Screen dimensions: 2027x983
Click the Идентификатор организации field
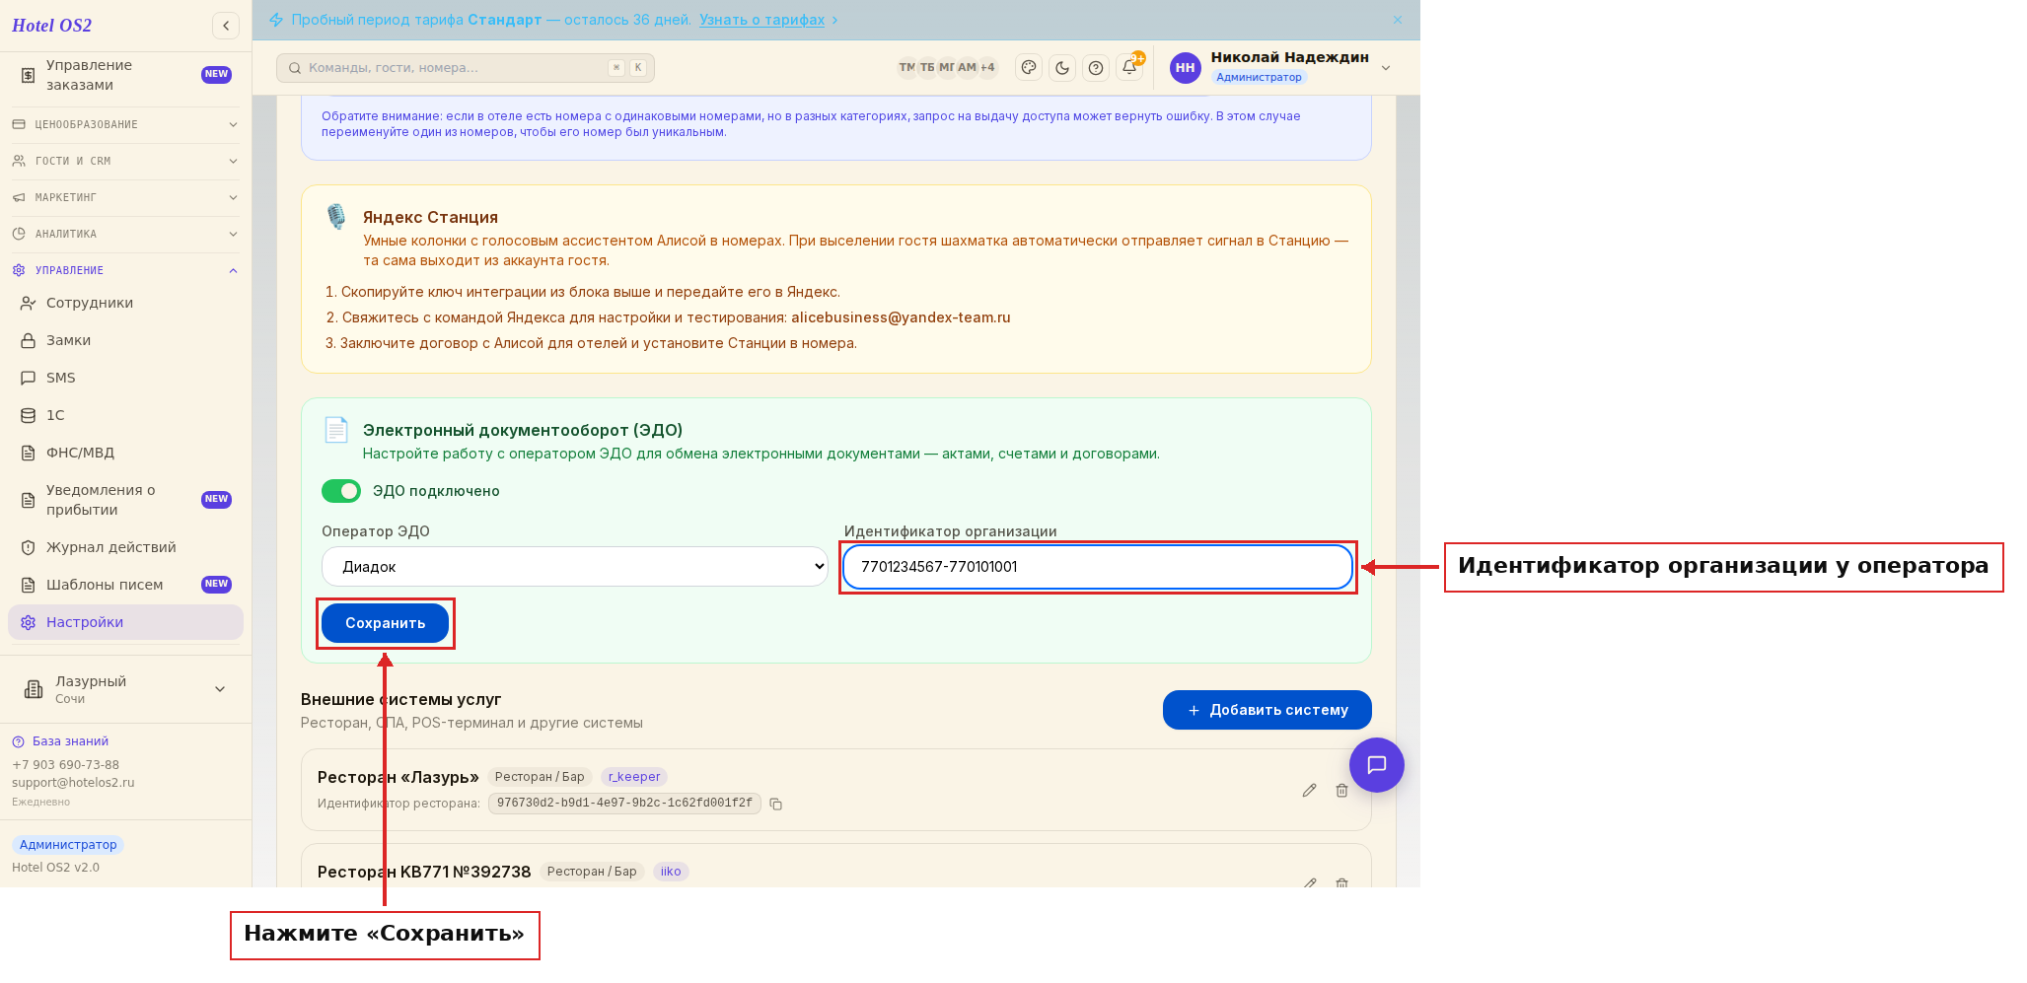tap(1097, 567)
